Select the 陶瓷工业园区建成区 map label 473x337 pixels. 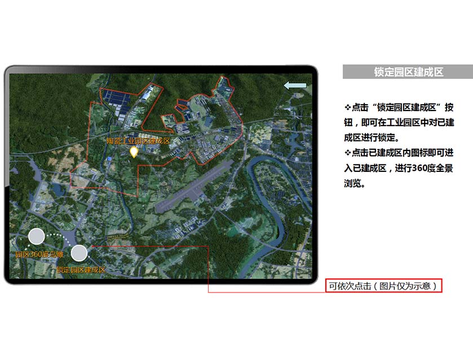click(x=138, y=141)
